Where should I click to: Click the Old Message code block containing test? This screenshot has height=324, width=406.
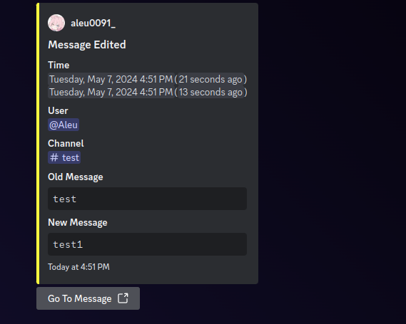pos(147,199)
